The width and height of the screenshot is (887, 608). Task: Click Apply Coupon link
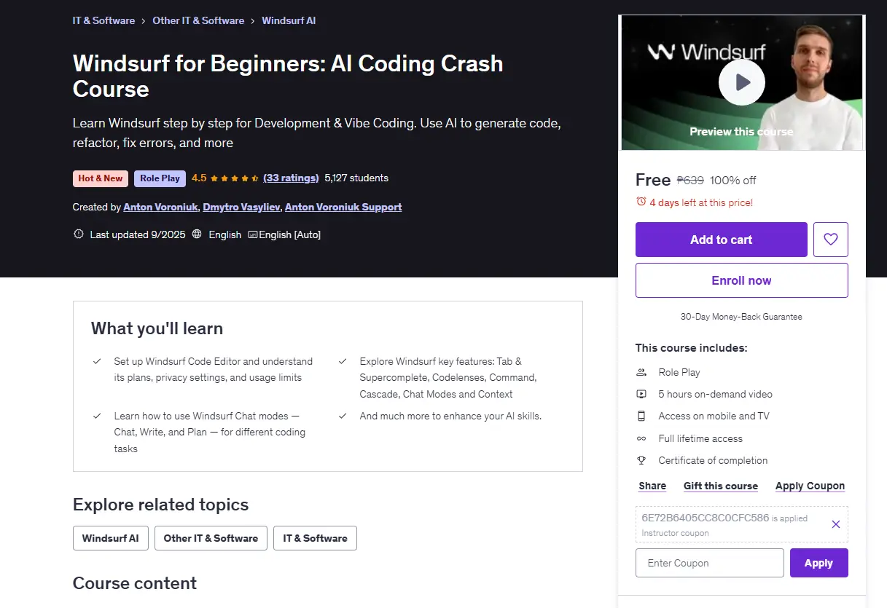click(x=810, y=486)
